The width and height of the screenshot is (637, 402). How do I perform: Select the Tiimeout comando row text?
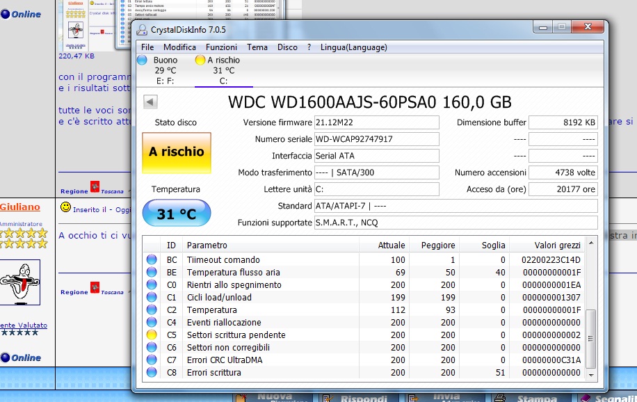click(x=223, y=259)
